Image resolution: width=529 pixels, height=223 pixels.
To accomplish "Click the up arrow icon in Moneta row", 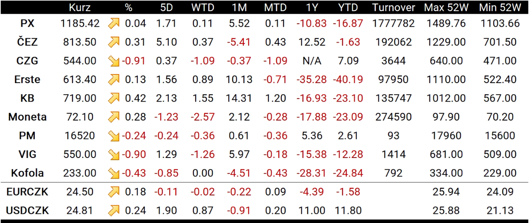I will (x=114, y=117).
